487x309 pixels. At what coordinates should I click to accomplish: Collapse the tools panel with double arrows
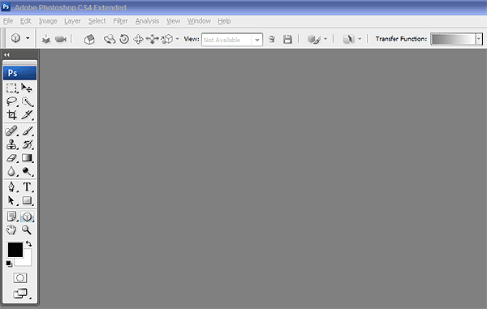click(x=6, y=54)
